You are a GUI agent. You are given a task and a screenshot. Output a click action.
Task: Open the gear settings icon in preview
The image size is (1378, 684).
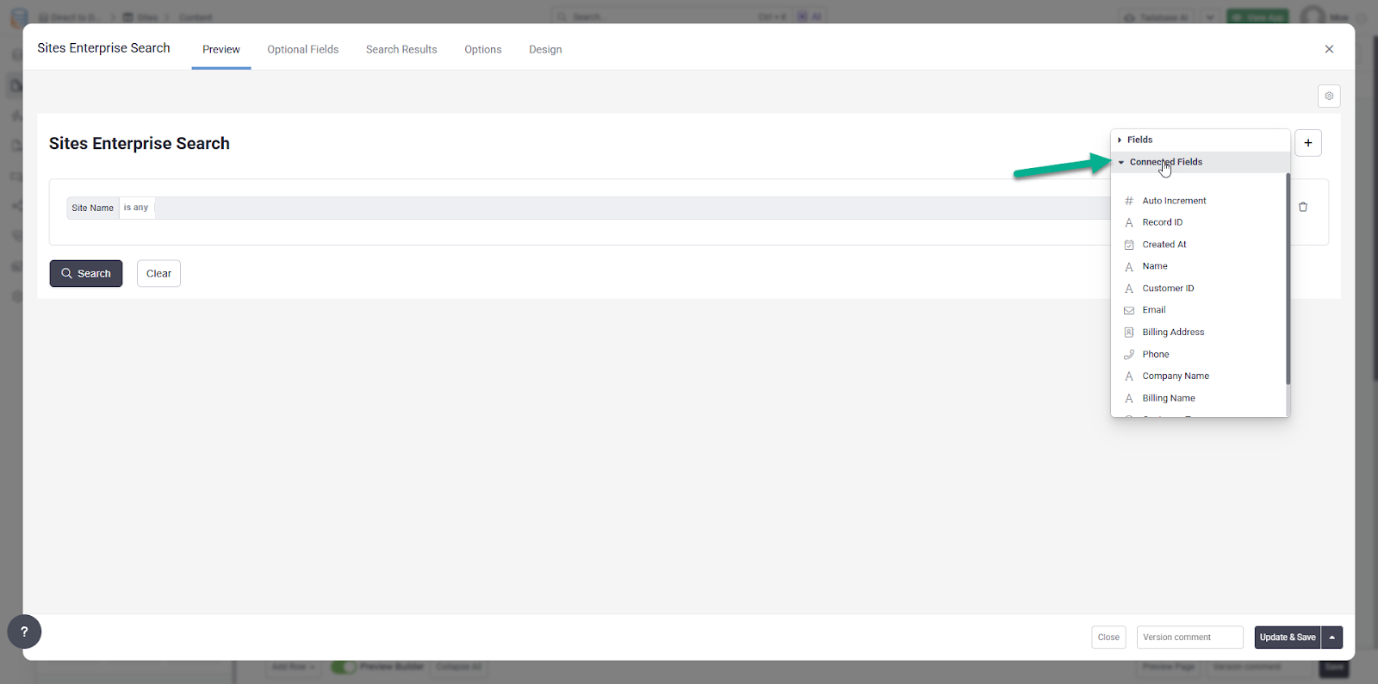tap(1329, 96)
